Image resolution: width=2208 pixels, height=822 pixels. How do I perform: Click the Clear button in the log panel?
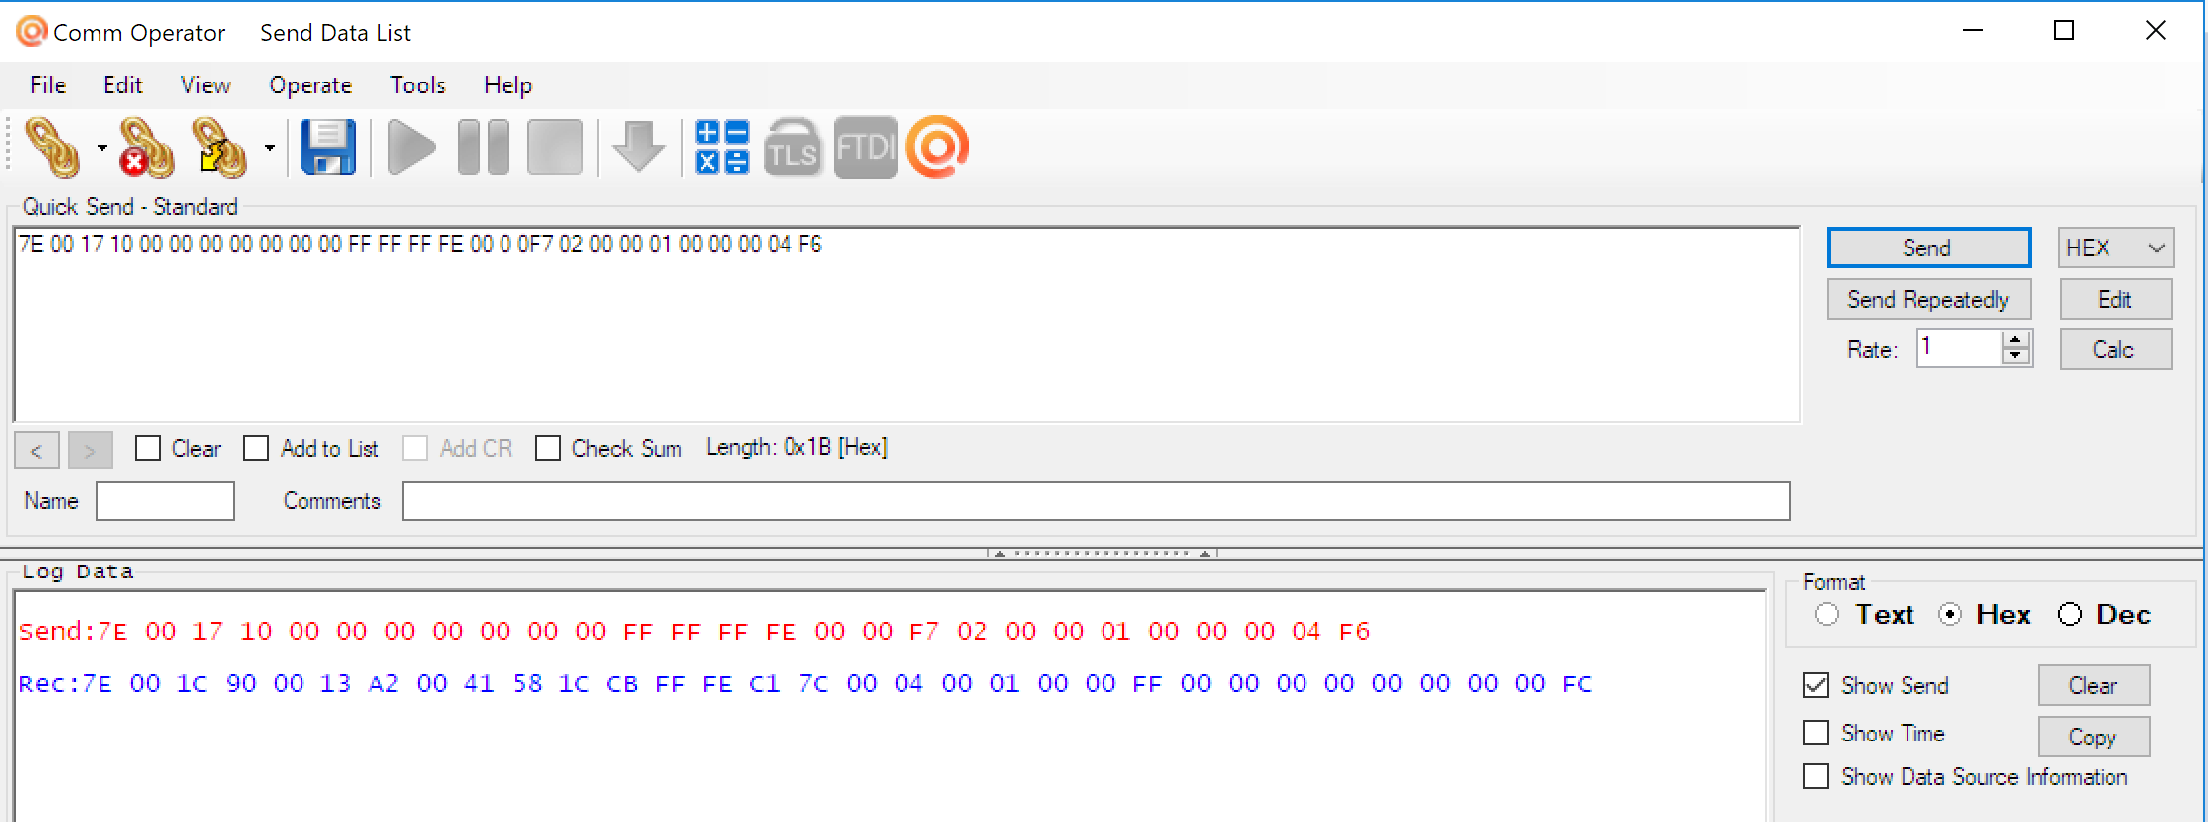pyautogui.click(x=2094, y=685)
